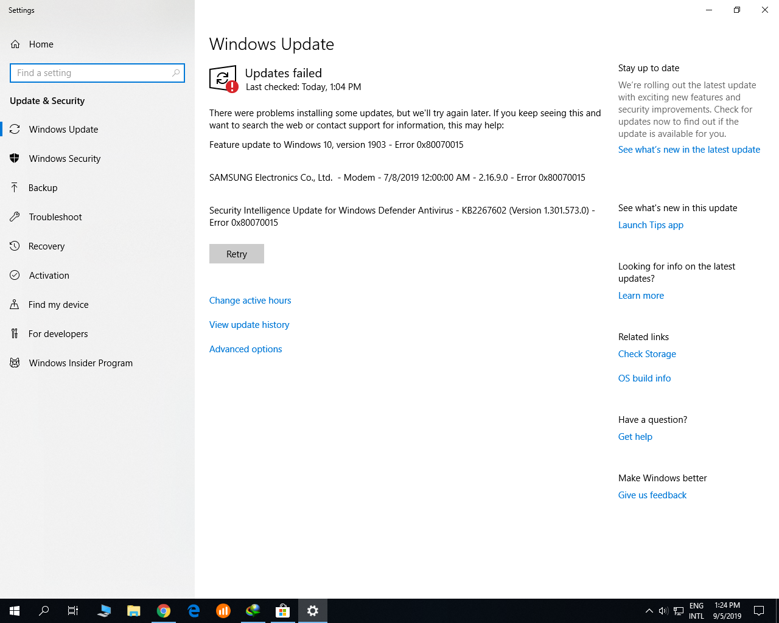Click the Get help link

pyautogui.click(x=635, y=437)
